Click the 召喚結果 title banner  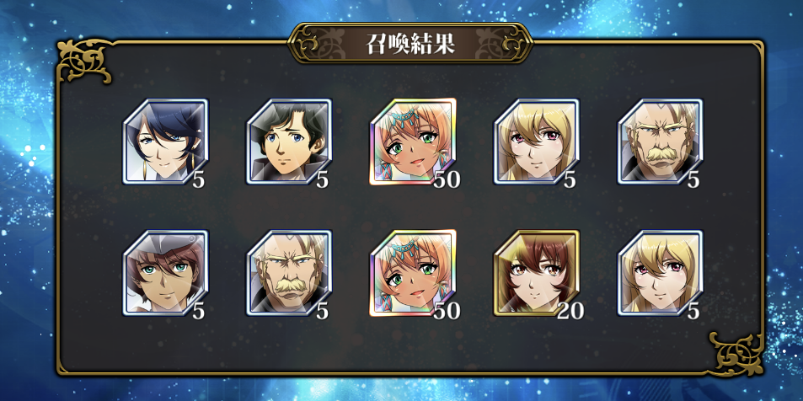click(x=410, y=44)
